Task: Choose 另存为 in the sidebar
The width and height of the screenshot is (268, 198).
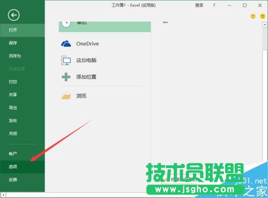Action: point(23,56)
